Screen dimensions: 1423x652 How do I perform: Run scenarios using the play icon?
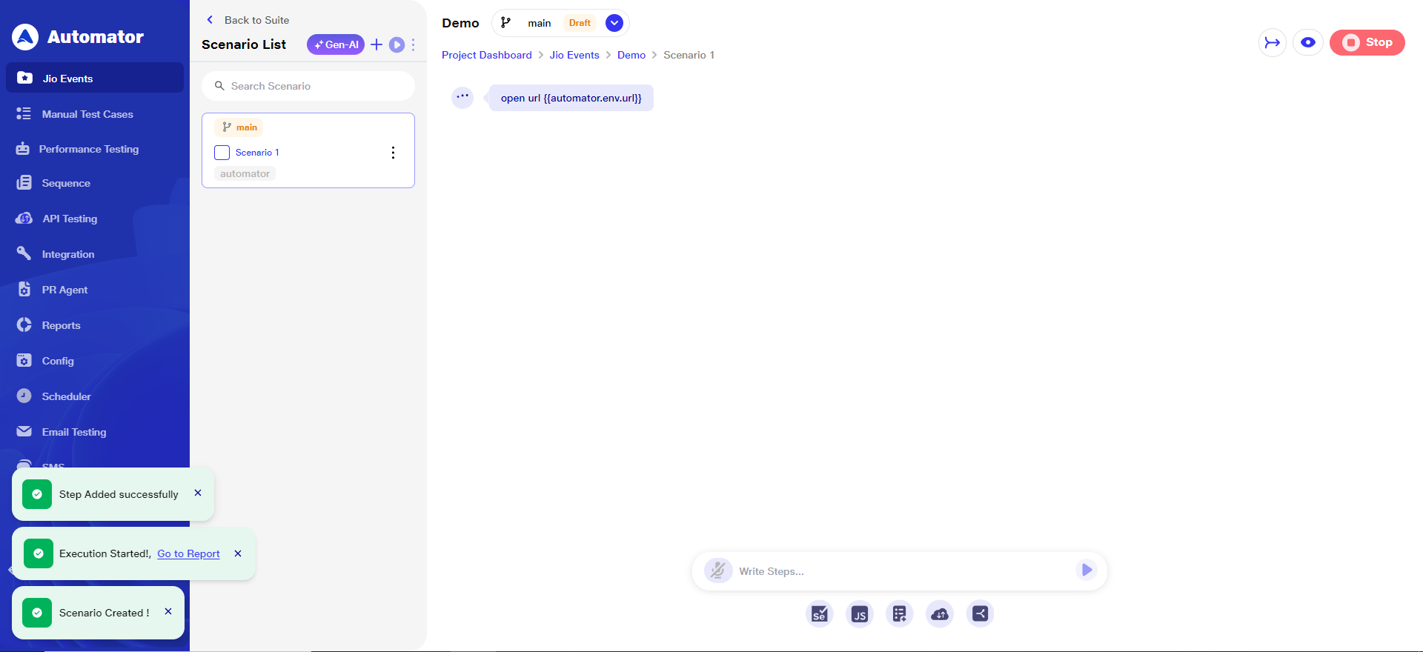click(397, 44)
